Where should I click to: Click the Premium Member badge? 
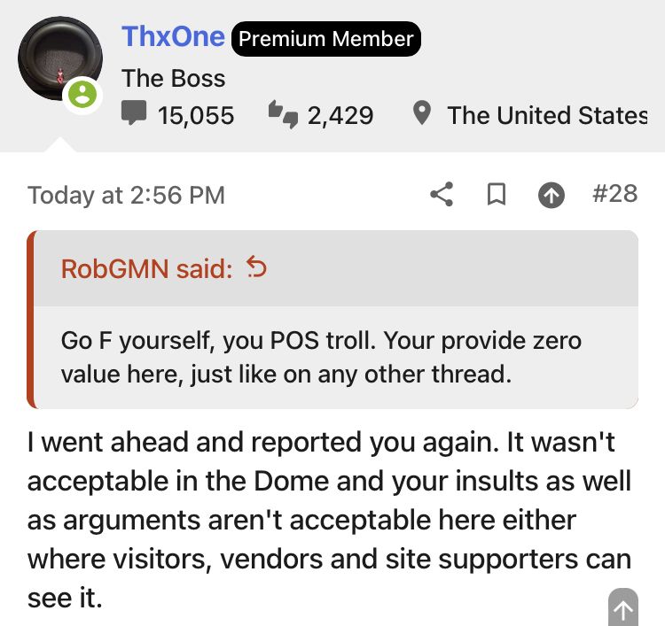pos(325,39)
